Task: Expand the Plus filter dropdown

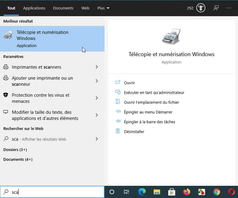Action: 103,8
